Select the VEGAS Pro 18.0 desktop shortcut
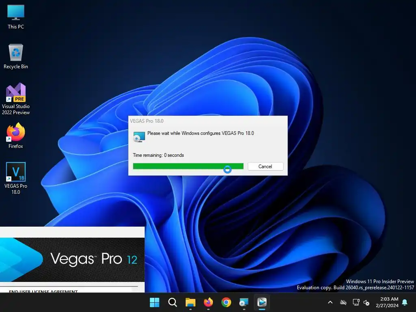Viewport: 416px width, 312px height. (x=16, y=178)
